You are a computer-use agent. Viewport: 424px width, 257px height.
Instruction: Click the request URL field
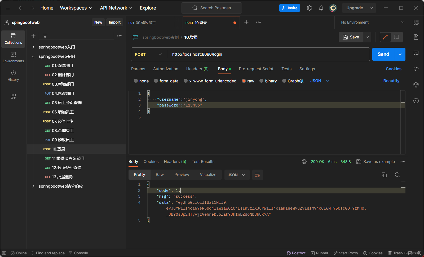tap(268, 54)
